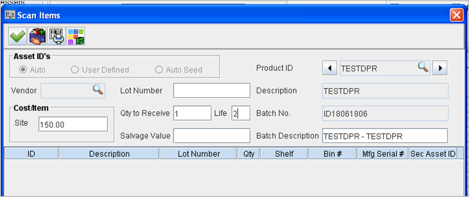469x197 pixels.
Task: Go to previous product with left arrow
Action: [x=329, y=68]
